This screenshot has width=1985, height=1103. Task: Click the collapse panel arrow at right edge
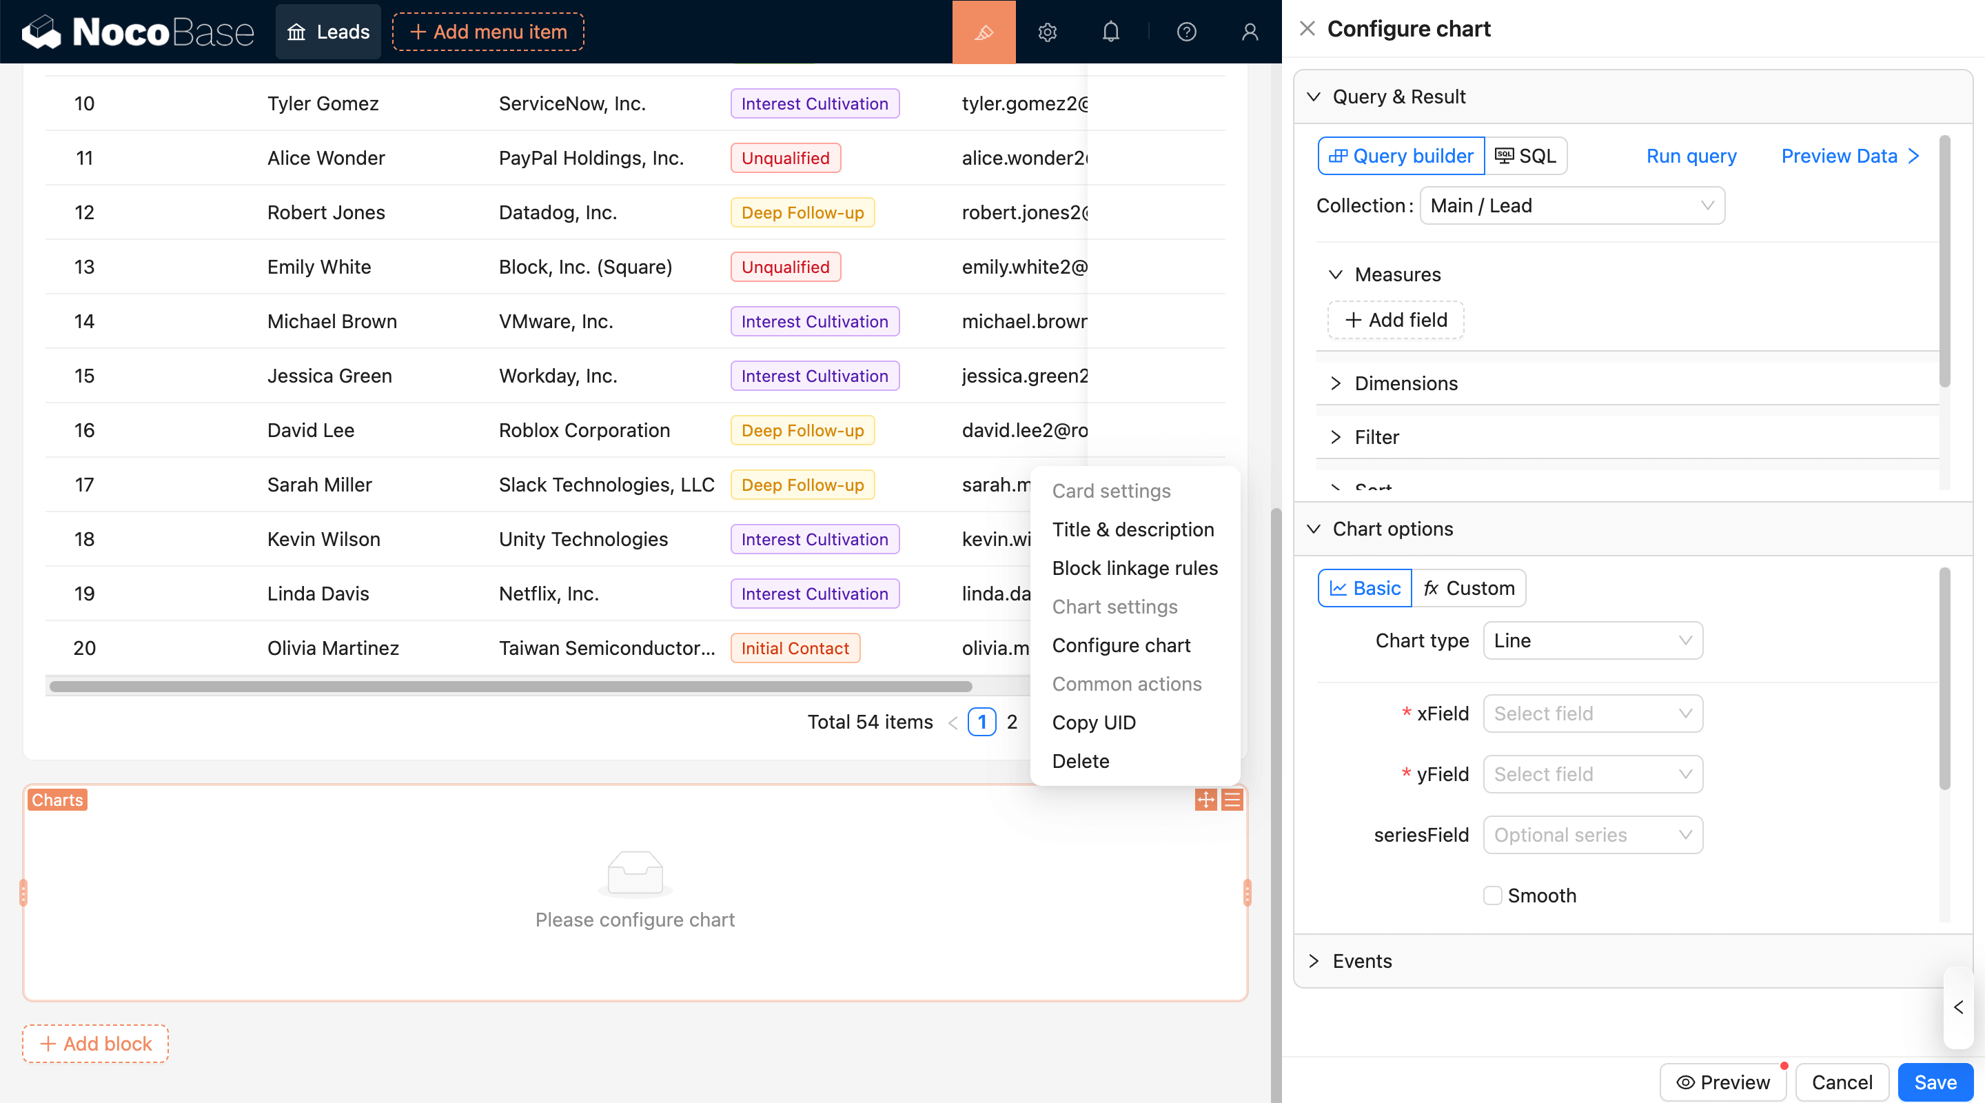pos(1958,1006)
